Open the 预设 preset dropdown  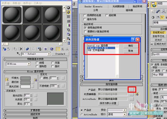[125, 110]
